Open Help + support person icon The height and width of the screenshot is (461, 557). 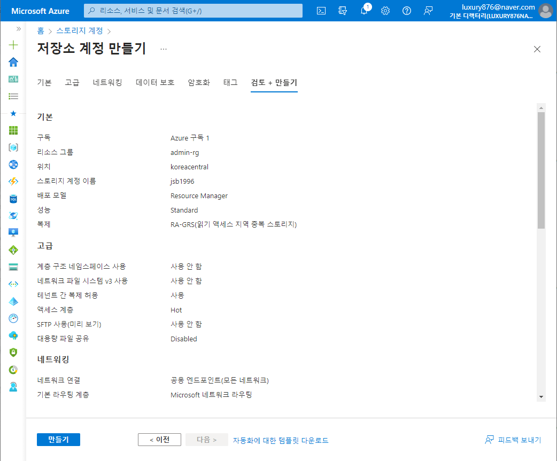[x=13, y=387]
